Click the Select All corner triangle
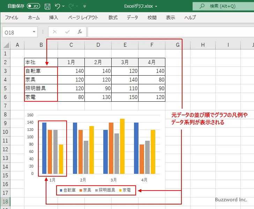254x209 pixels. 6,45
